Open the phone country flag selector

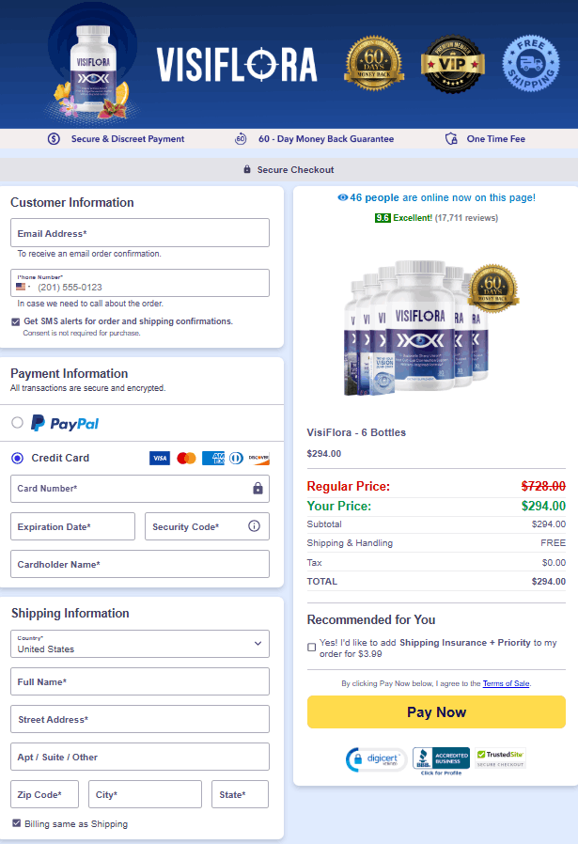[23, 287]
